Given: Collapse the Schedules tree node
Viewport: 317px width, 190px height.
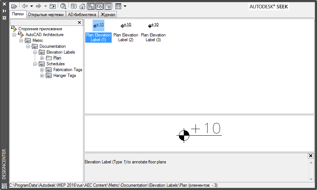Looking at the screenshot, I should click(35, 64).
